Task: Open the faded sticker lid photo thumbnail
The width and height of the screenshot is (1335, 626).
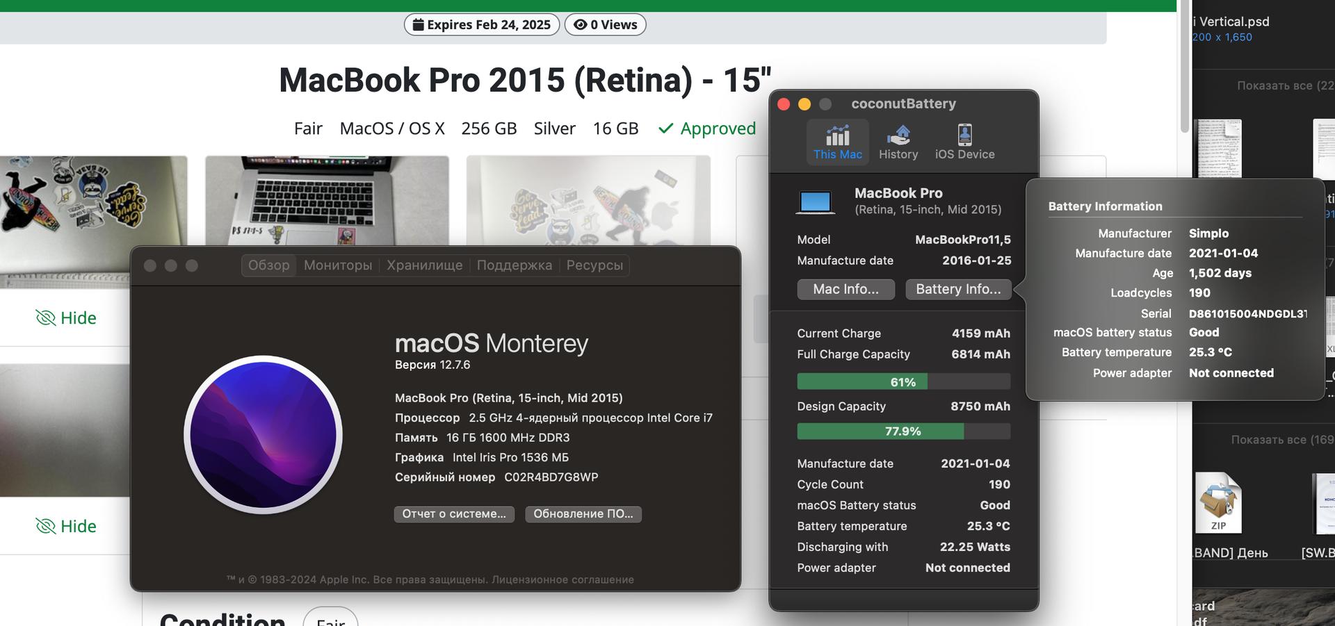Action: pos(588,200)
